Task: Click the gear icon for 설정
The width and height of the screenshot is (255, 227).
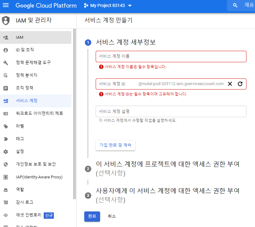Action: (x=6, y=152)
